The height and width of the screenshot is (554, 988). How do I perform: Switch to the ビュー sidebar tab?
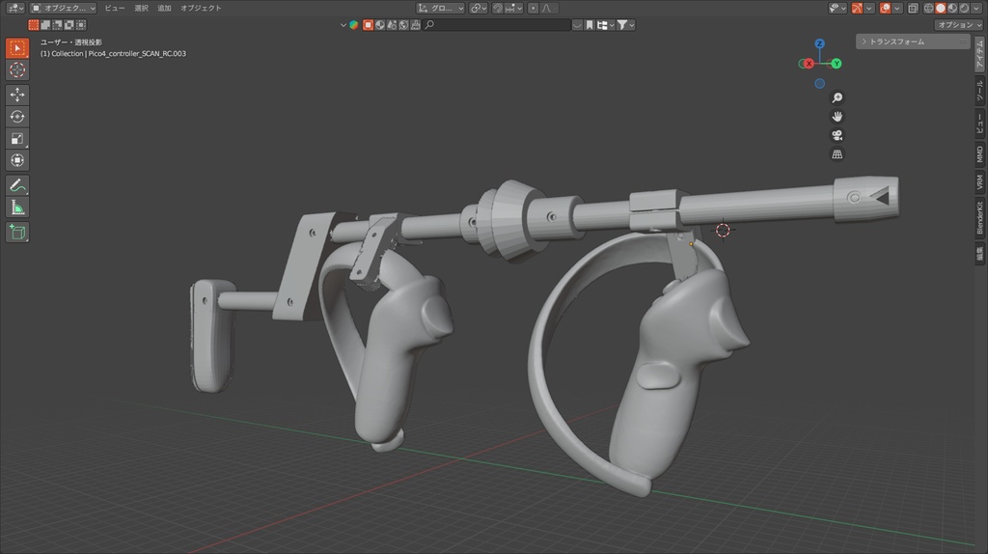pos(980,123)
